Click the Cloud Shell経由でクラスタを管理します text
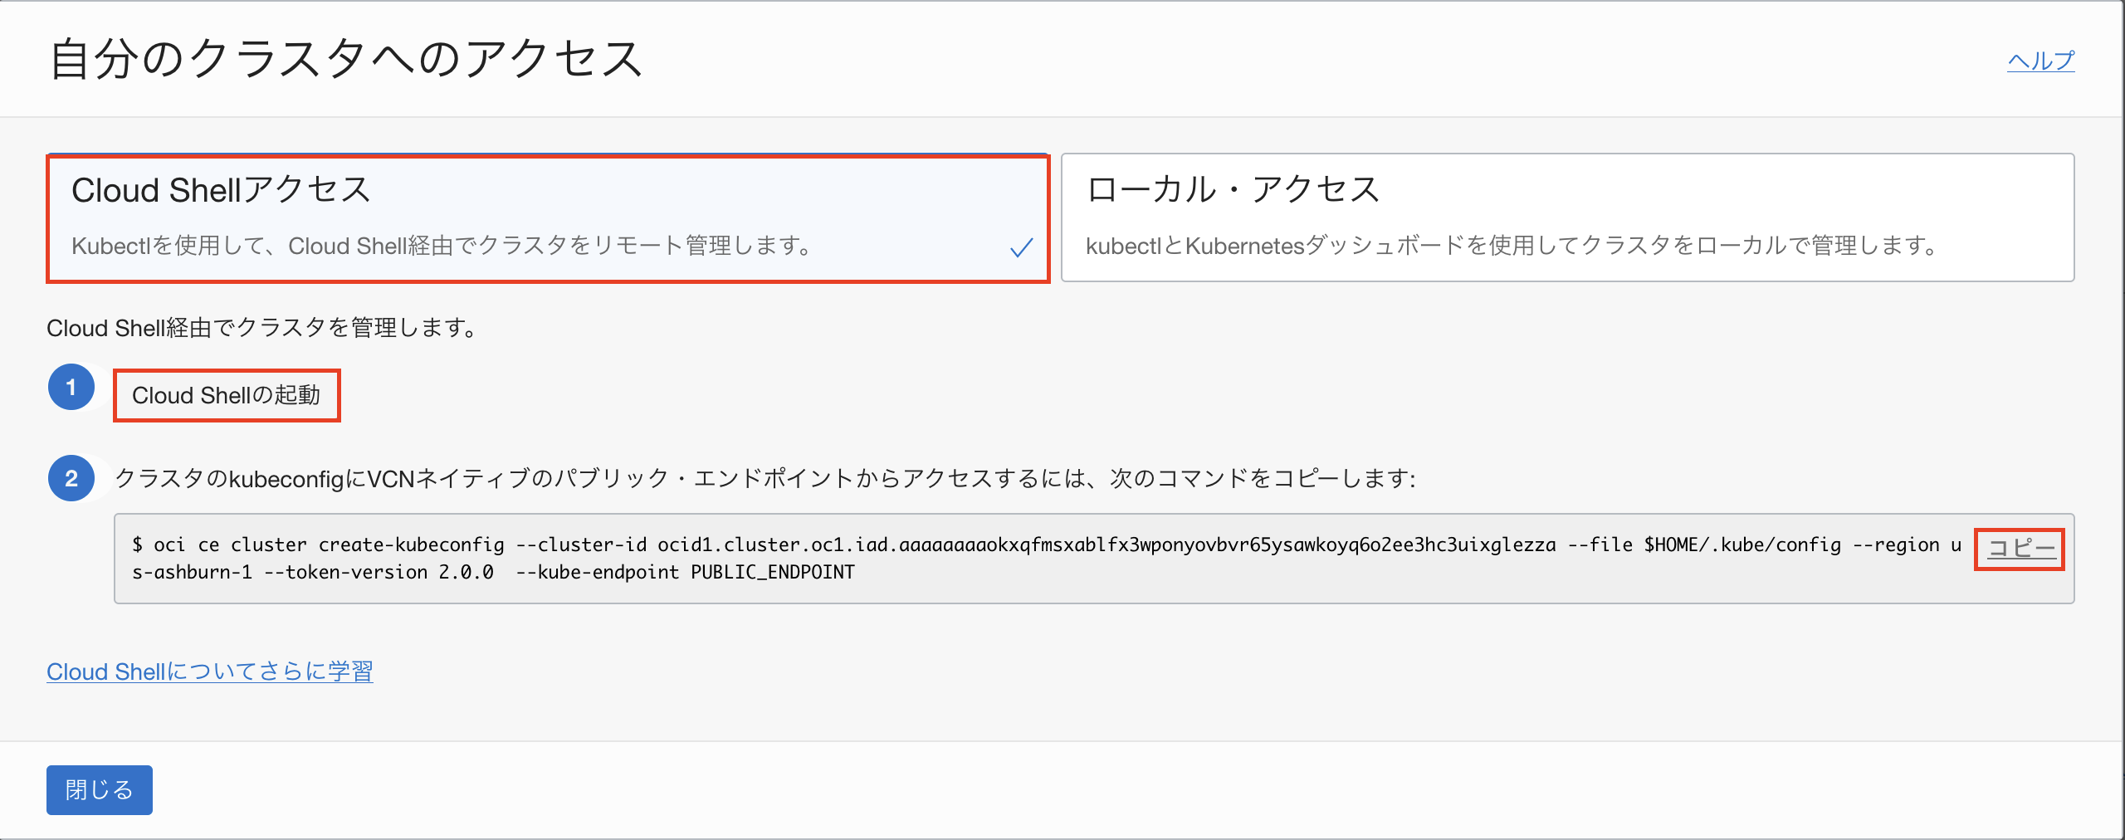 (262, 328)
